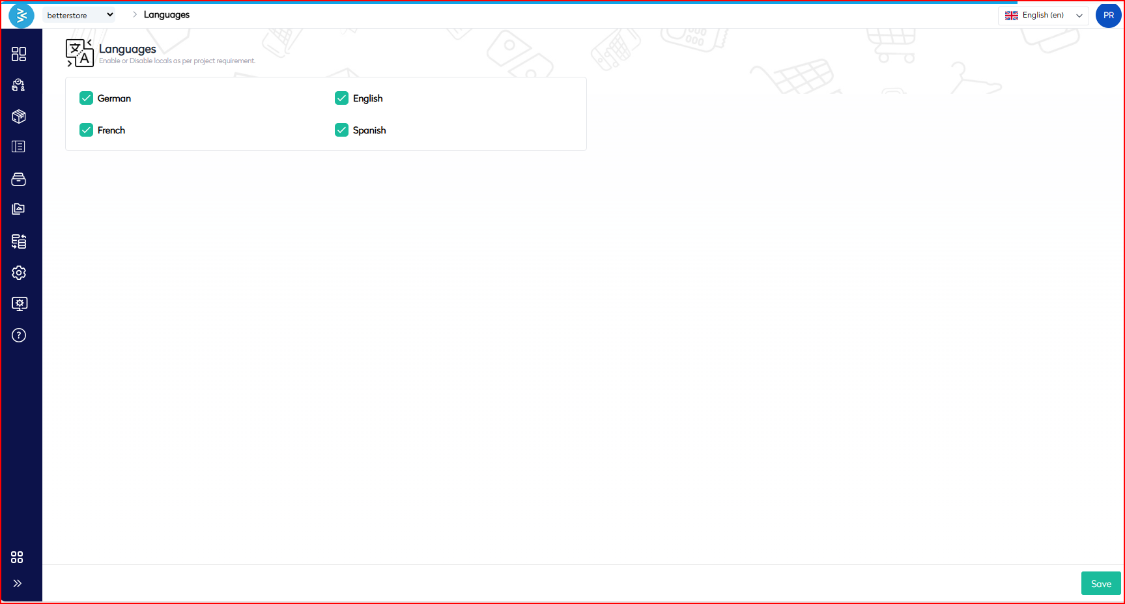Expand the sidebar with double chevron

(x=18, y=583)
